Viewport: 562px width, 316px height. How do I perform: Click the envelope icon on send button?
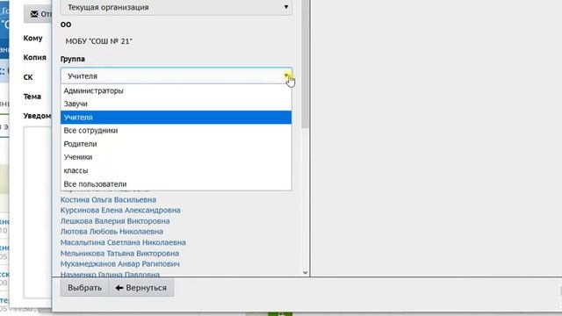click(34, 14)
